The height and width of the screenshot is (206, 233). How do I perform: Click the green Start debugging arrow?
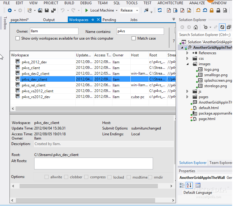(x=87, y=10)
